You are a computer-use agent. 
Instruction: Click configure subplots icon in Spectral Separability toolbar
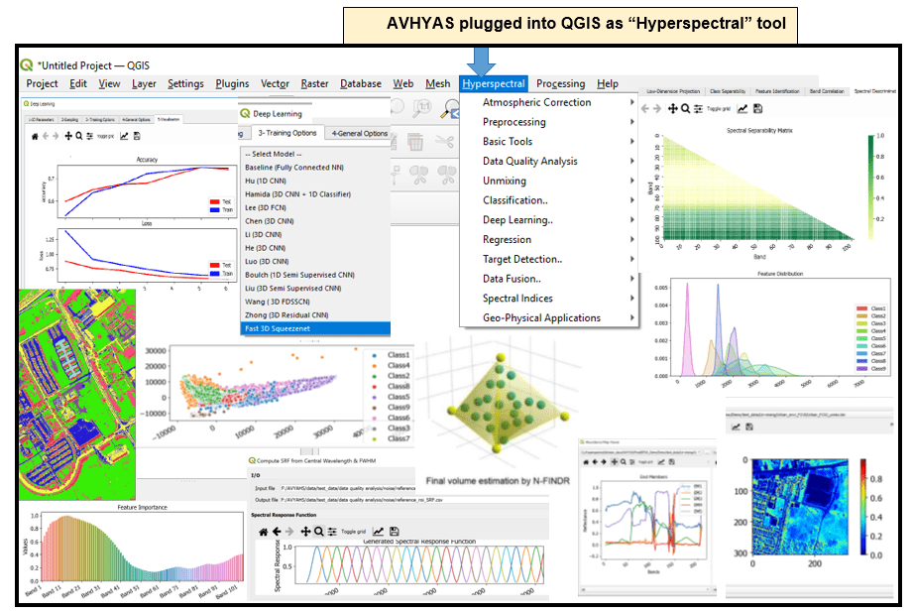[698, 109]
